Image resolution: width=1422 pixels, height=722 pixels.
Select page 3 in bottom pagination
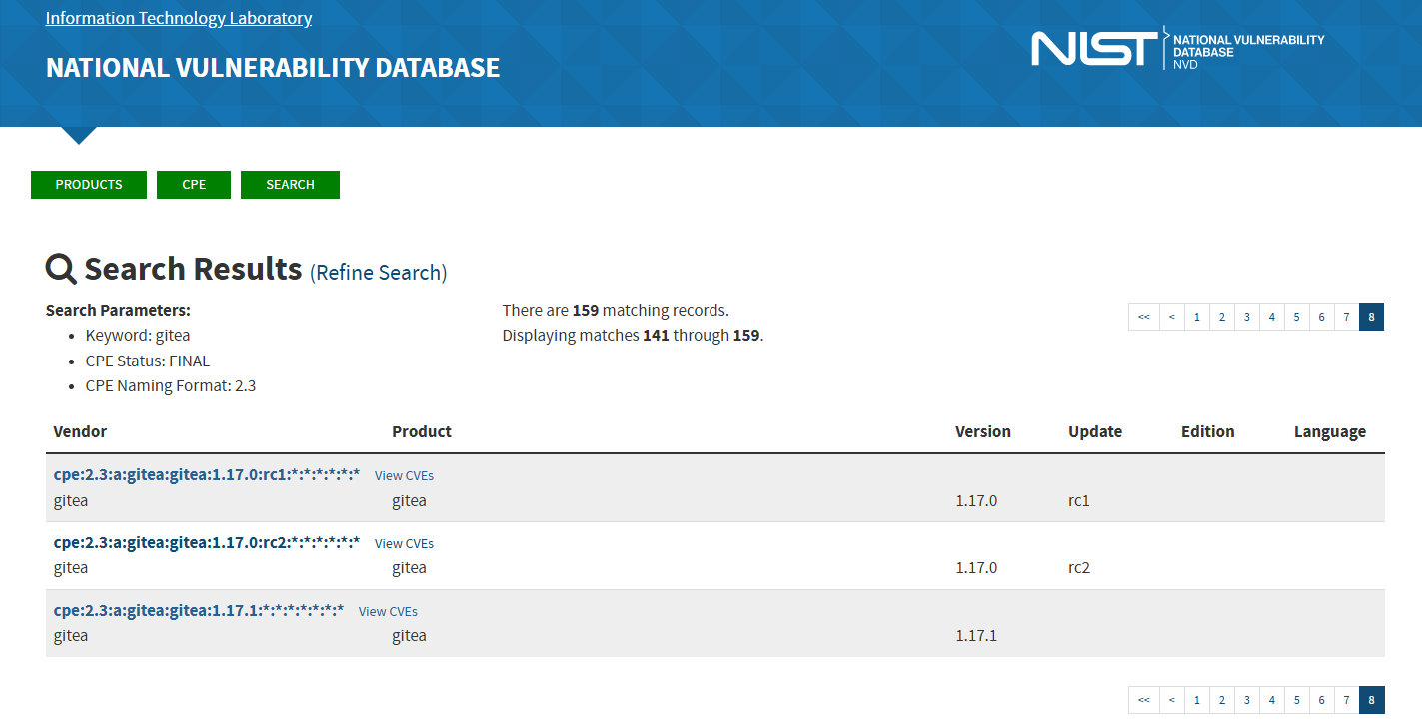click(x=1247, y=700)
